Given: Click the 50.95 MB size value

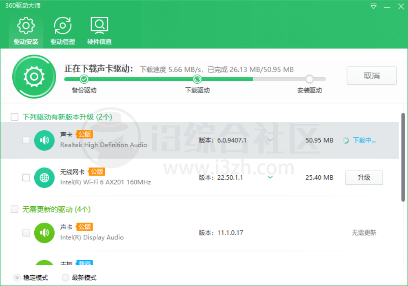Looking at the screenshot, I should click(319, 141).
